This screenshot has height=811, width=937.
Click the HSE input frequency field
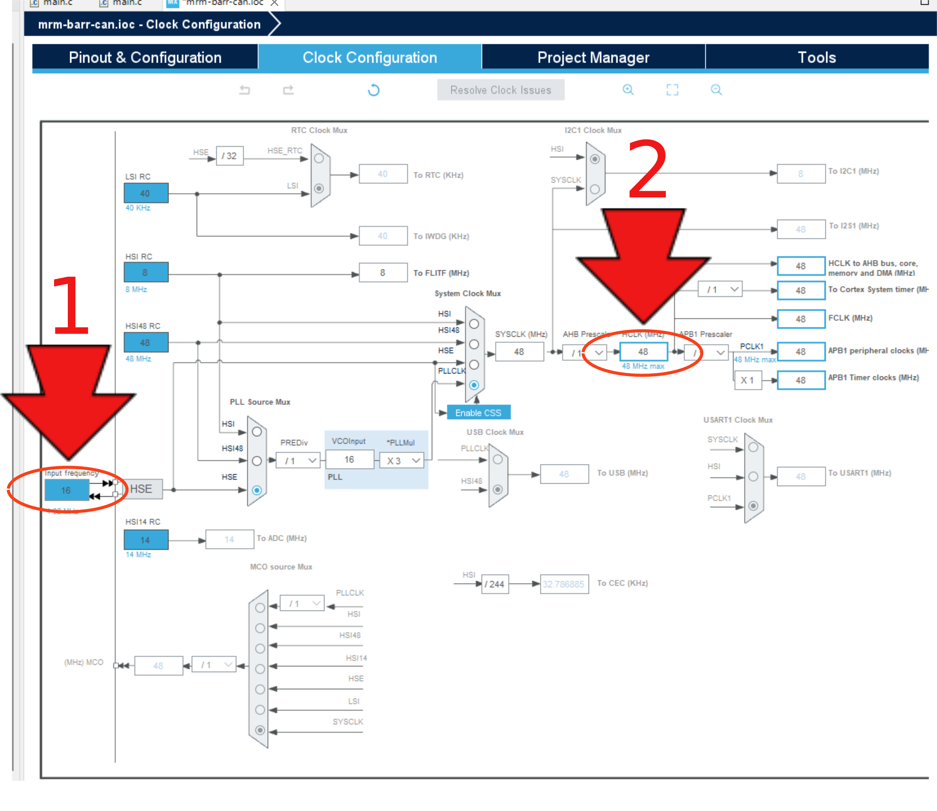tap(67, 490)
